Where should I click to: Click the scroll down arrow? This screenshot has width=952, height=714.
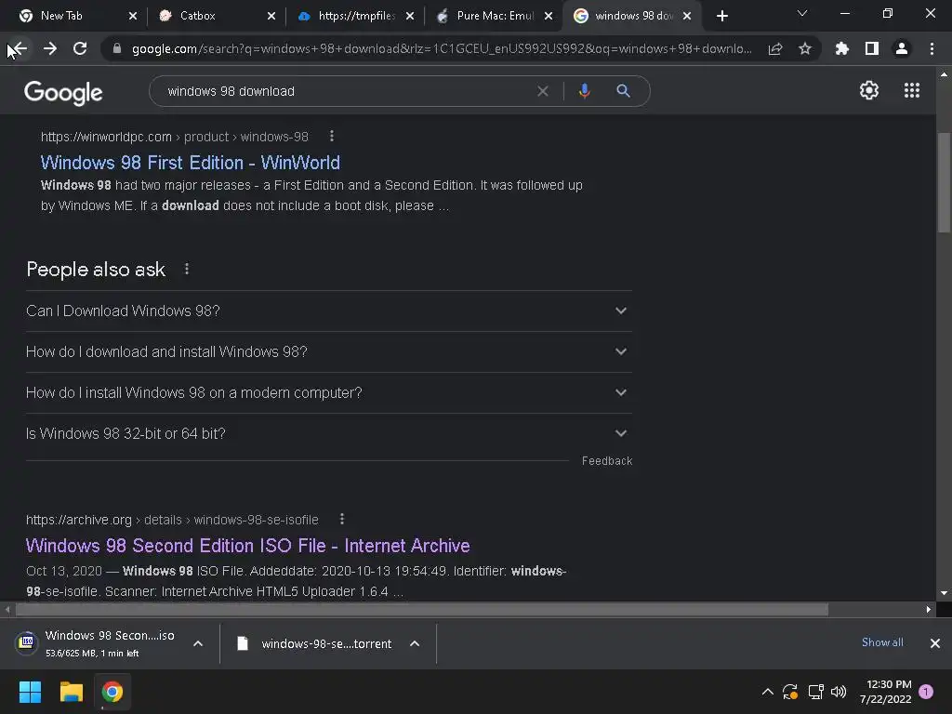coord(944,593)
